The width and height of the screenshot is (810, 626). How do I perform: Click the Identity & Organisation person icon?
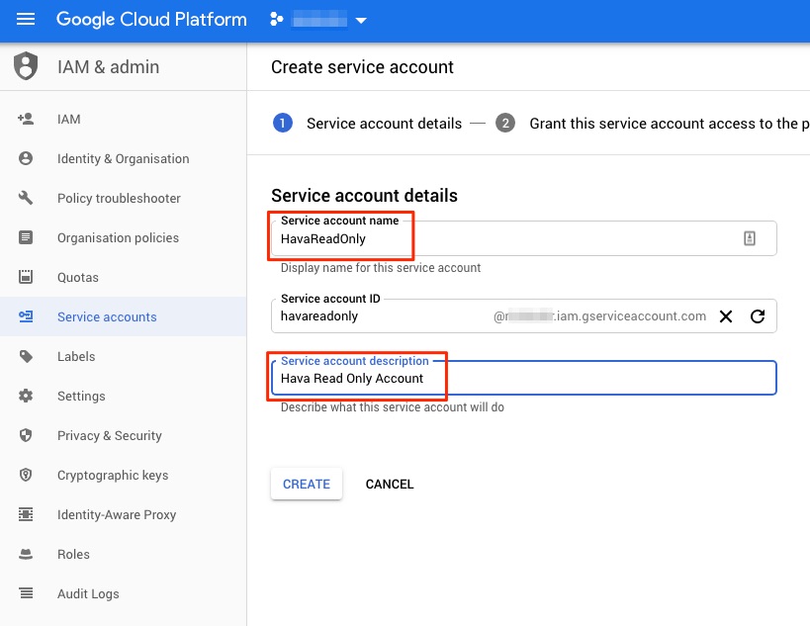tap(26, 158)
